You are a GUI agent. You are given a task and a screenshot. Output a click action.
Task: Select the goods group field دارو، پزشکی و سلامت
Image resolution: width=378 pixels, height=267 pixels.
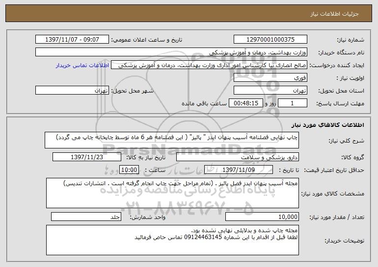(x=238, y=157)
